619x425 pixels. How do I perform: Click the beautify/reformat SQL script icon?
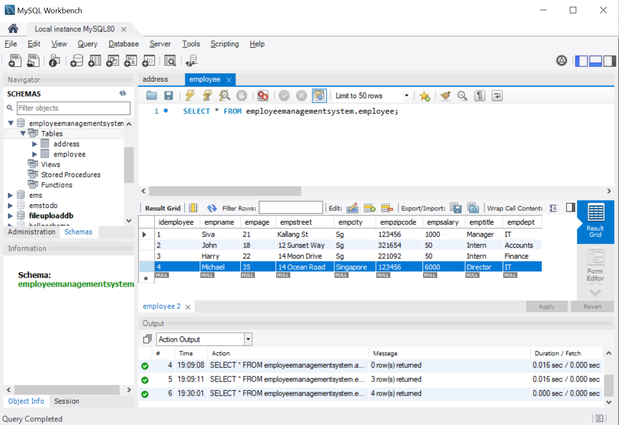click(445, 95)
